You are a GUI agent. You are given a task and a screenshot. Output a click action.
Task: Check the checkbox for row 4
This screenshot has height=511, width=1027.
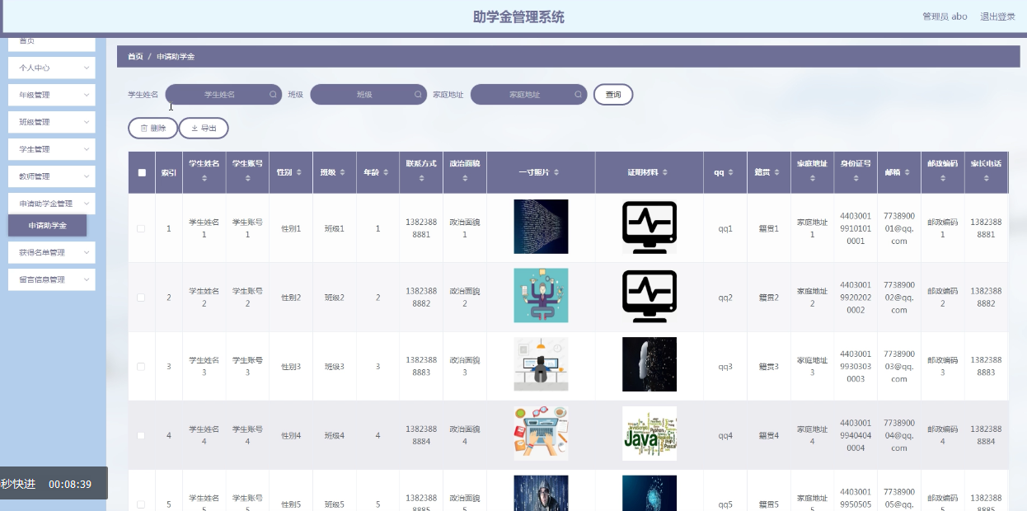pyautogui.click(x=141, y=435)
